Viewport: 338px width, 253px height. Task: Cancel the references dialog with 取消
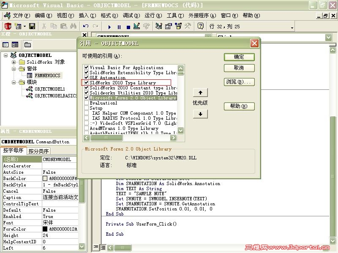pos(239,68)
